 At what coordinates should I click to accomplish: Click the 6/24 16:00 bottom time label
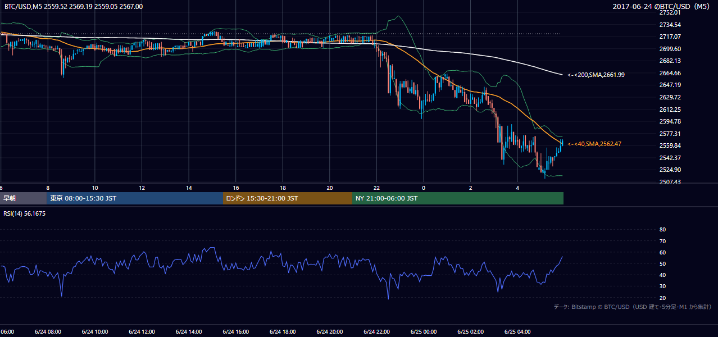coord(235,331)
